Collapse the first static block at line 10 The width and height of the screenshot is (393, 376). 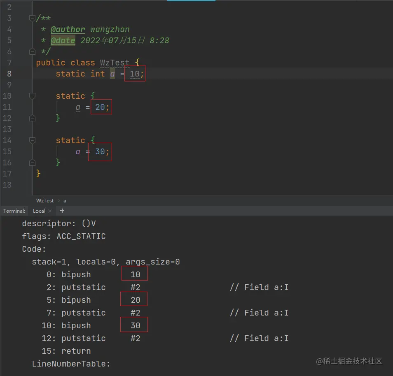click(32, 96)
